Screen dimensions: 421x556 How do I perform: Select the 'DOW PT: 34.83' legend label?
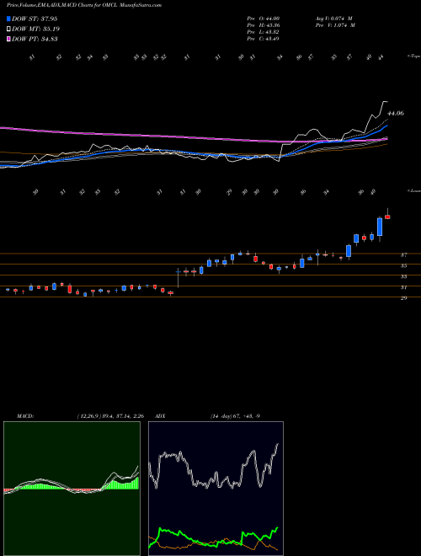coord(35,39)
